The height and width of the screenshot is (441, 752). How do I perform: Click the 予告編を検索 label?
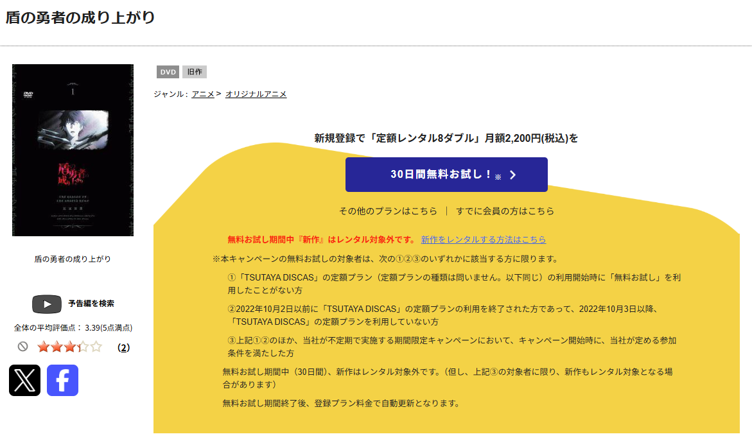[91, 304]
